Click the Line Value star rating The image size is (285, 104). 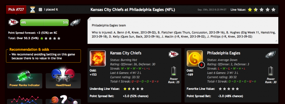coord(262,10)
